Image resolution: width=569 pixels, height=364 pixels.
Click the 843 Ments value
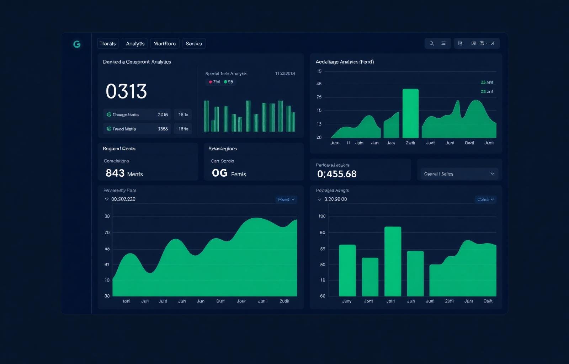(124, 173)
